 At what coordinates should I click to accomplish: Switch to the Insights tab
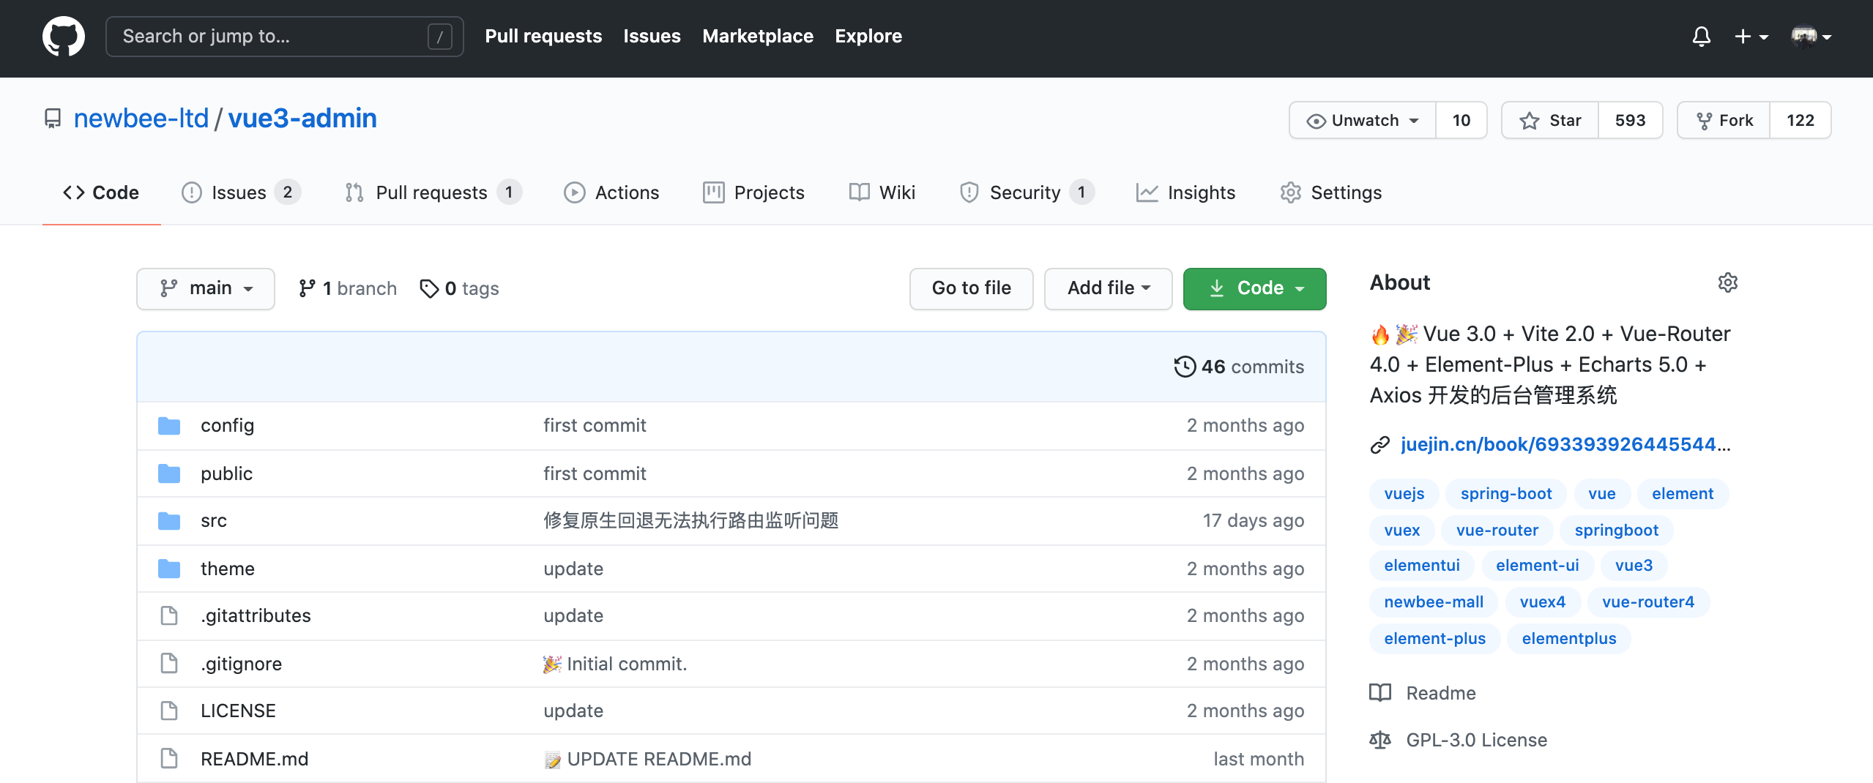1185,192
